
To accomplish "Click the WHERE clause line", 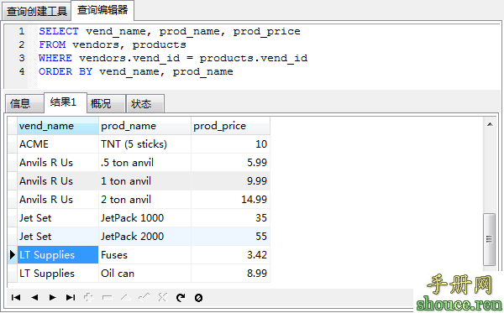I will click(x=173, y=58).
